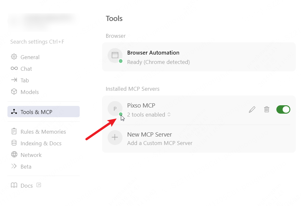Click the Models cube icon

coord(14,92)
